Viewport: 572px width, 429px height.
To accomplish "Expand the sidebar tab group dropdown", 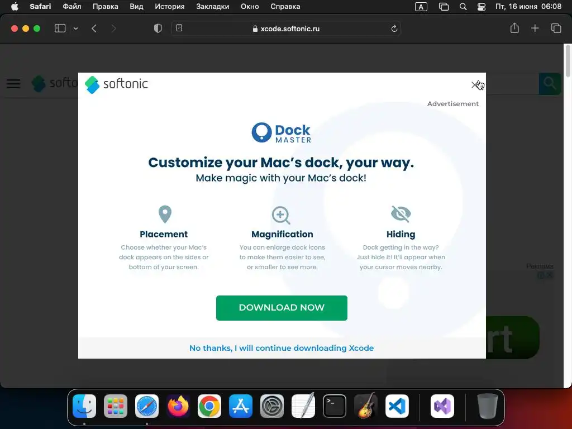I will pyautogui.click(x=75, y=28).
